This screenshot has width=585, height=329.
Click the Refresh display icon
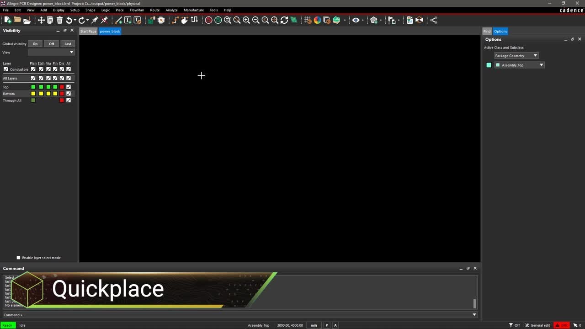pos(284,20)
